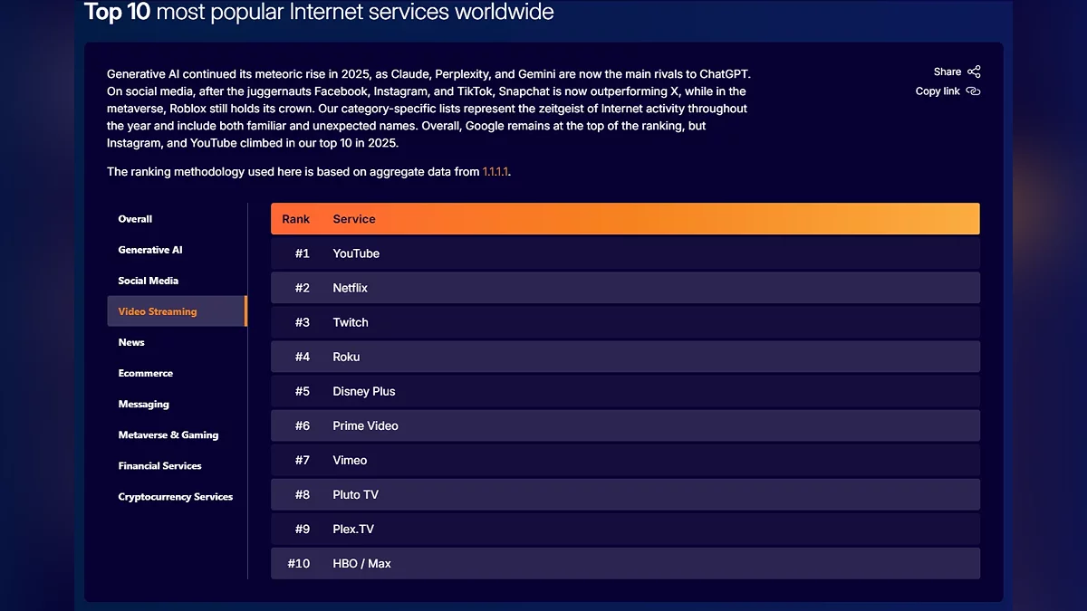Image resolution: width=1087 pixels, height=611 pixels.
Task: Open the Metaverse & Gaming category
Action: [x=168, y=434]
